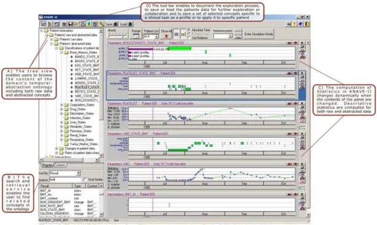Close the BMT_Al interventions panel
This screenshot has height=225, width=377.
[x=302, y=194]
